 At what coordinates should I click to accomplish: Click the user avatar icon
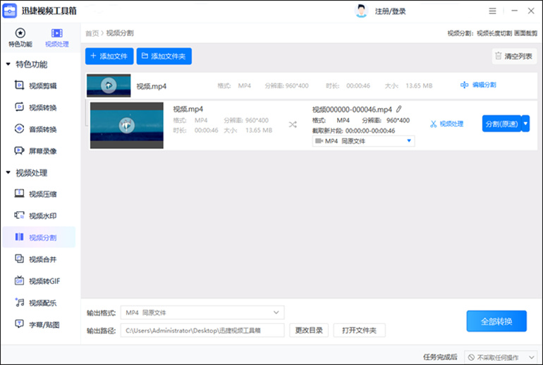pyautogui.click(x=361, y=11)
